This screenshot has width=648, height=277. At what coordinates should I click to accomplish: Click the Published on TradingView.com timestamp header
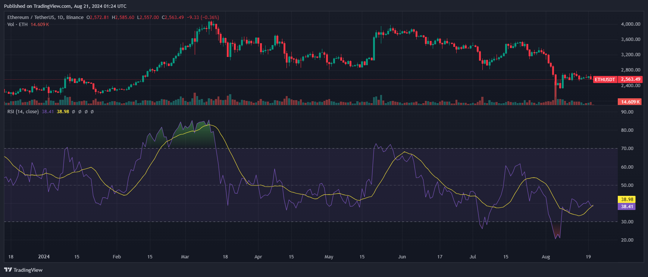[65, 6]
